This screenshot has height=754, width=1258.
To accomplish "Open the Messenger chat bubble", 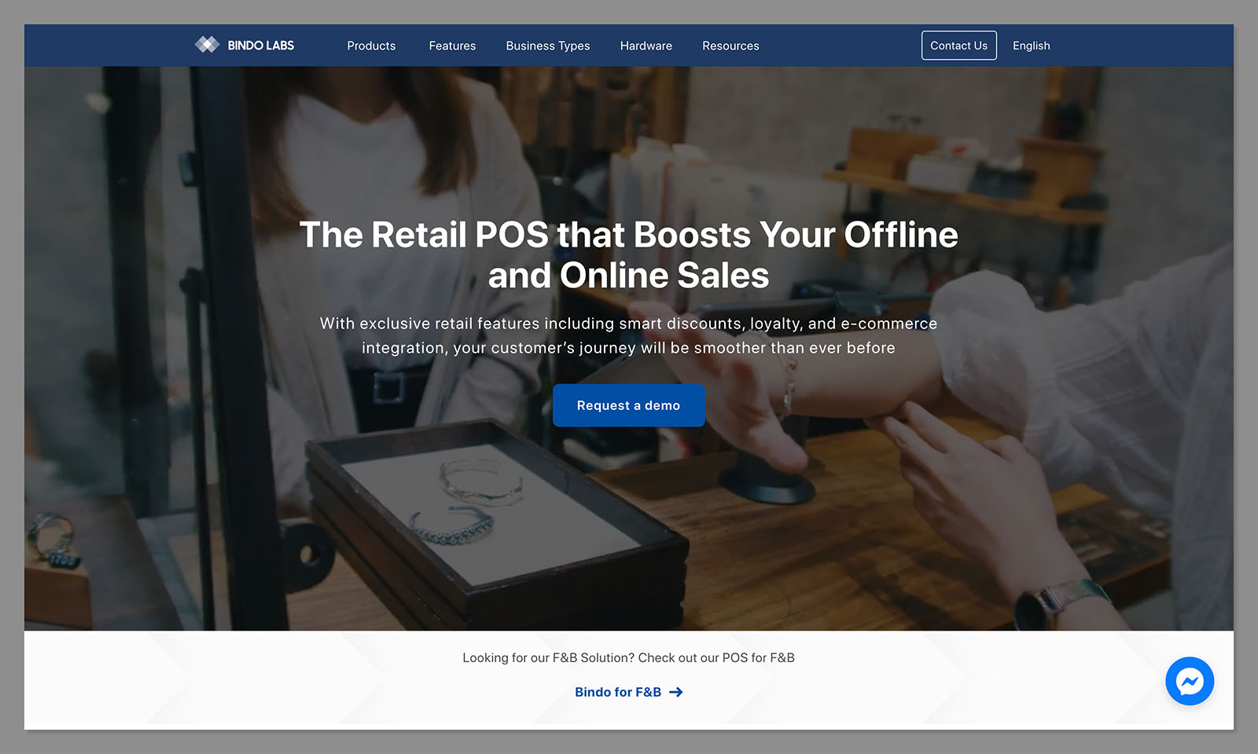I will pyautogui.click(x=1190, y=681).
